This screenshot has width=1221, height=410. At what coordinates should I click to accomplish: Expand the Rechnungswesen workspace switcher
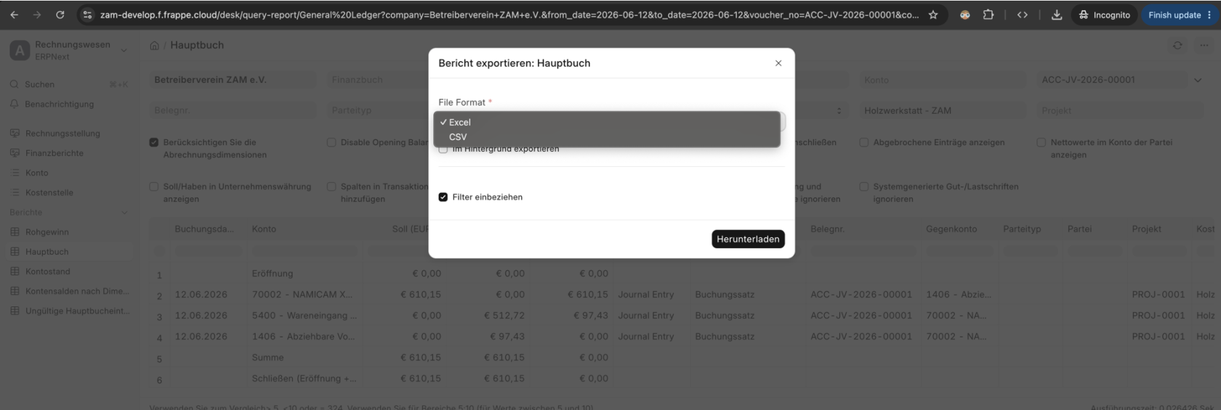pyautogui.click(x=124, y=50)
